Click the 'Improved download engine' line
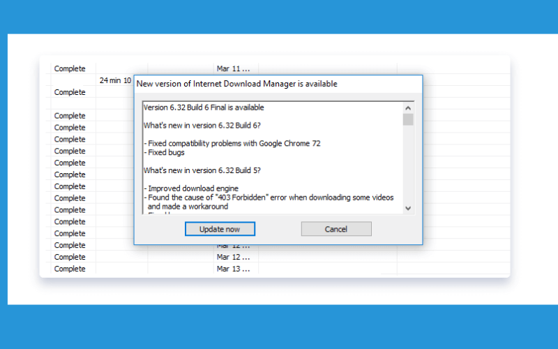Image resolution: width=558 pixels, height=349 pixels. [x=191, y=188]
